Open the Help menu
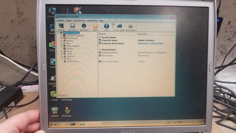Image resolution: width=236 pixels, height=133 pixels. 101,21
